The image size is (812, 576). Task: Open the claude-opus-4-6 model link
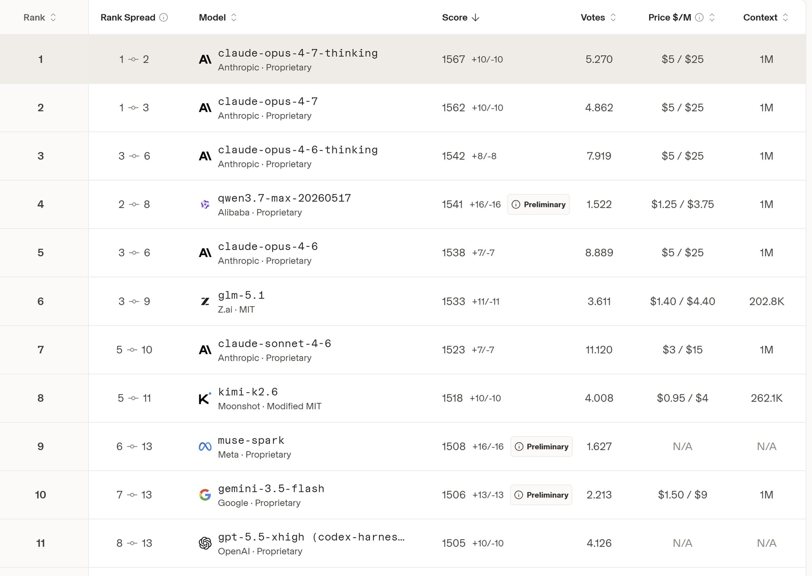coord(268,247)
